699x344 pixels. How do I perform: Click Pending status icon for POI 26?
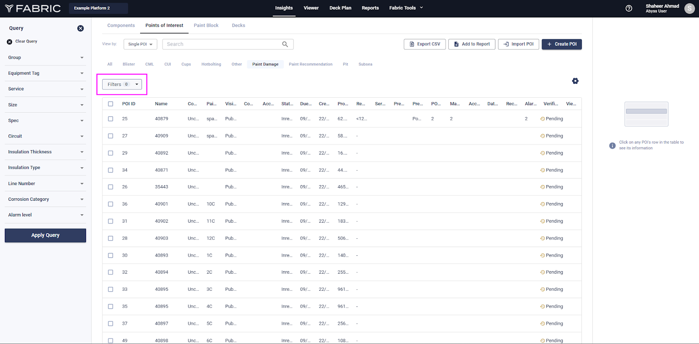pos(543,187)
